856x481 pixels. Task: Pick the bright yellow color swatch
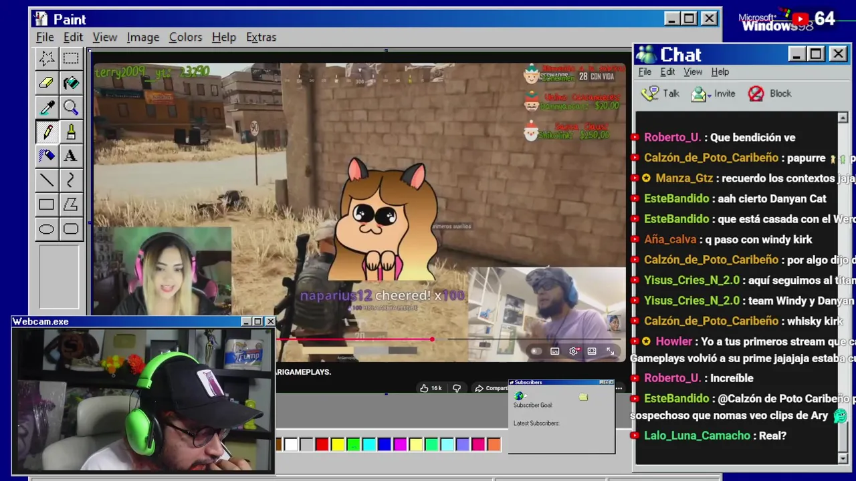click(338, 444)
